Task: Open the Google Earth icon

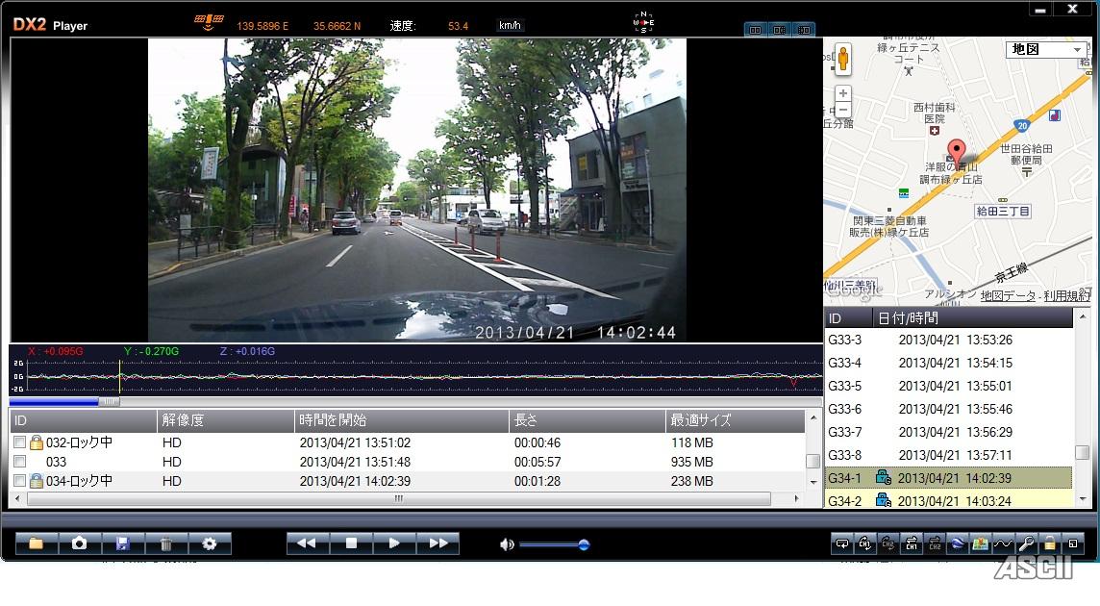Action: click(x=958, y=543)
